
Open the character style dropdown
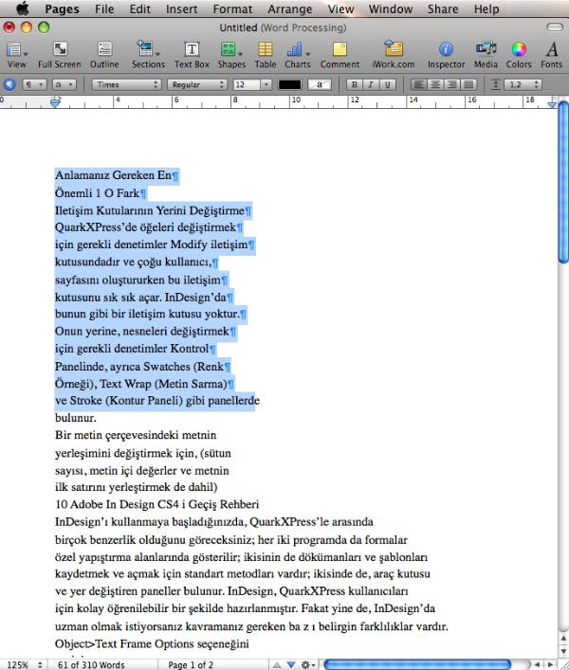click(x=64, y=84)
